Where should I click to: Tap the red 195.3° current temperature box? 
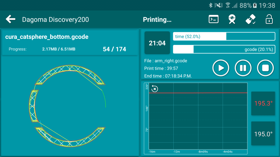click(x=263, y=104)
